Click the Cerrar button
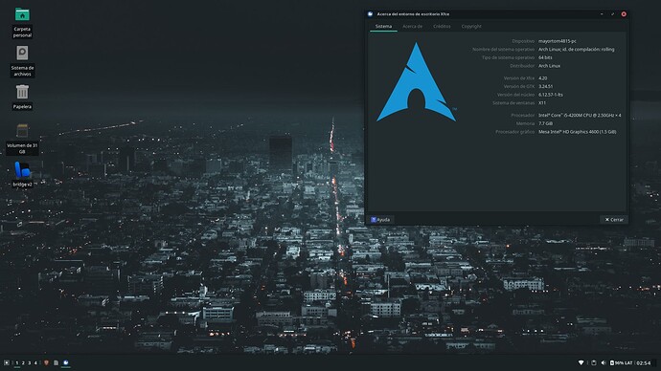This screenshot has width=661, height=371. pos(614,220)
